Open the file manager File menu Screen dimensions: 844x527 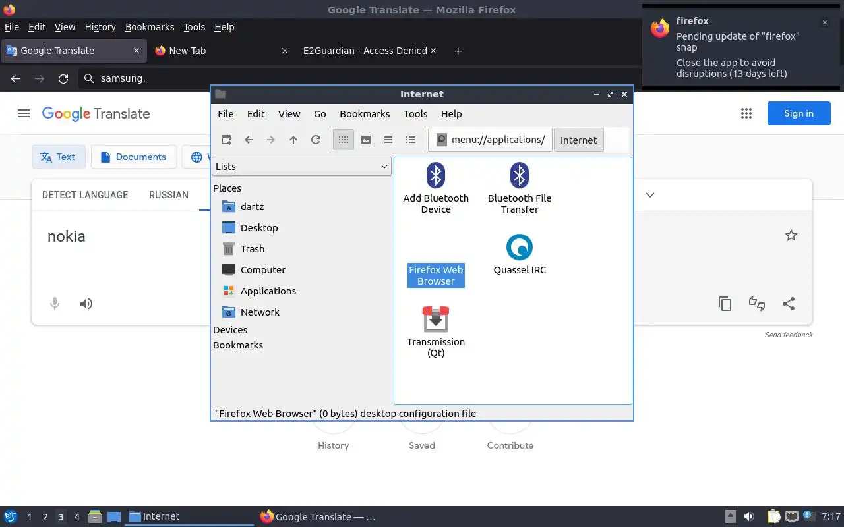(226, 114)
